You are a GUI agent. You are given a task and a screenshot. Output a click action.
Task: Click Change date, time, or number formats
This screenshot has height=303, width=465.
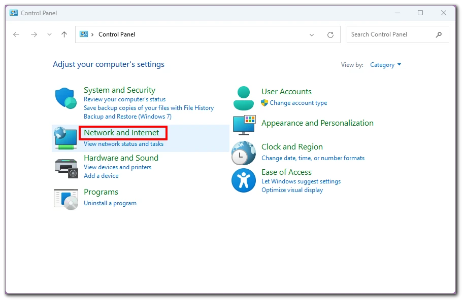coord(313,158)
